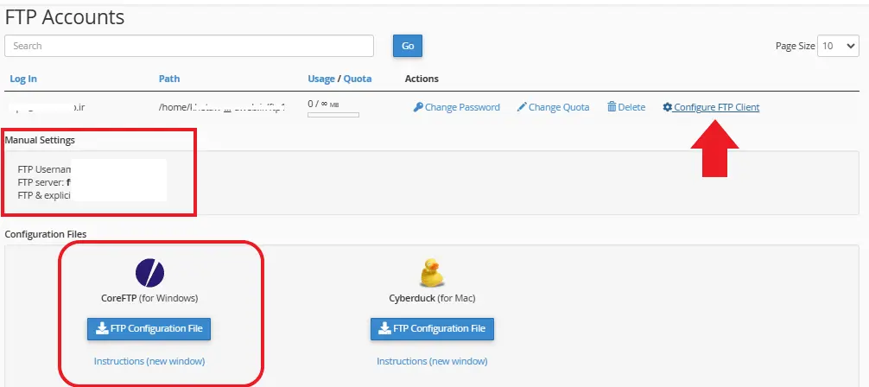Click the trash icon to delete account
The image size is (869, 387).
pos(612,107)
